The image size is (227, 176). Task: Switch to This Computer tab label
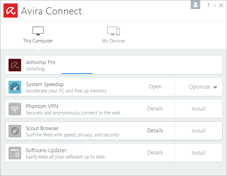[x=38, y=41]
